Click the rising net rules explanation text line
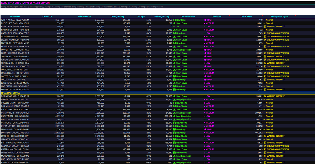 (x=82, y=7)
